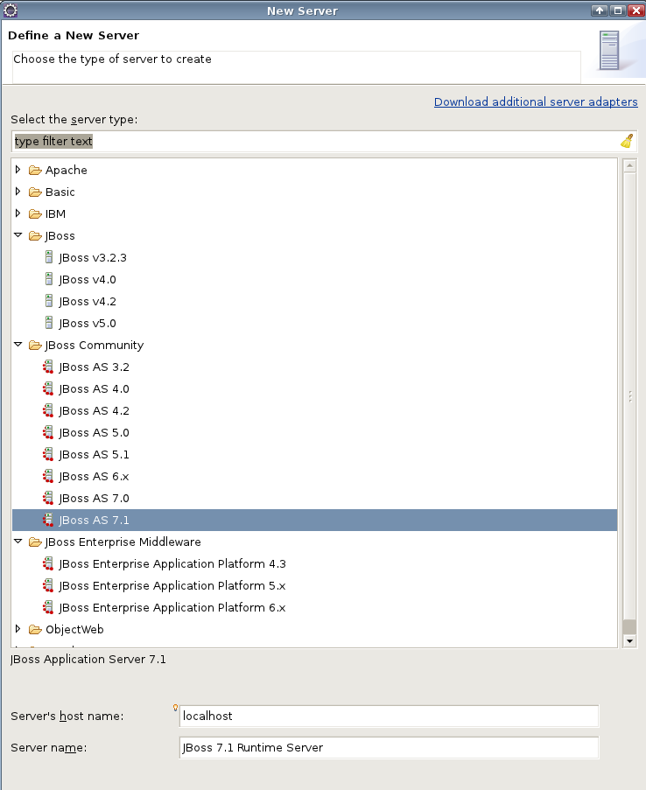Click the ObjectWeb folder icon
Viewport: 646px width, 790px height.
coord(35,630)
